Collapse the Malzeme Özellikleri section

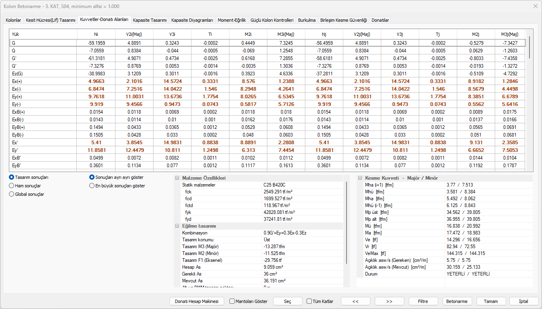[177, 178]
